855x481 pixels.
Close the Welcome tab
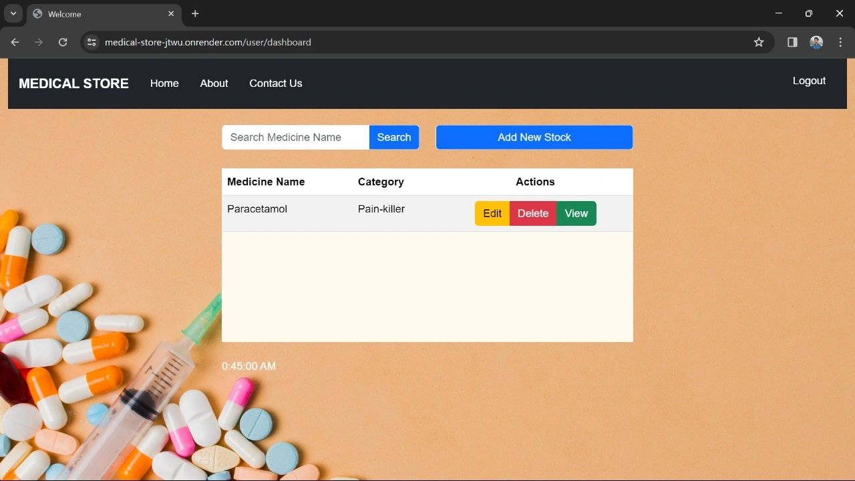(171, 13)
